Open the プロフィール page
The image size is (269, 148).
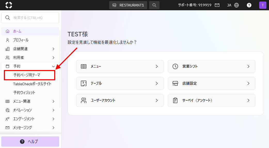tap(21, 40)
